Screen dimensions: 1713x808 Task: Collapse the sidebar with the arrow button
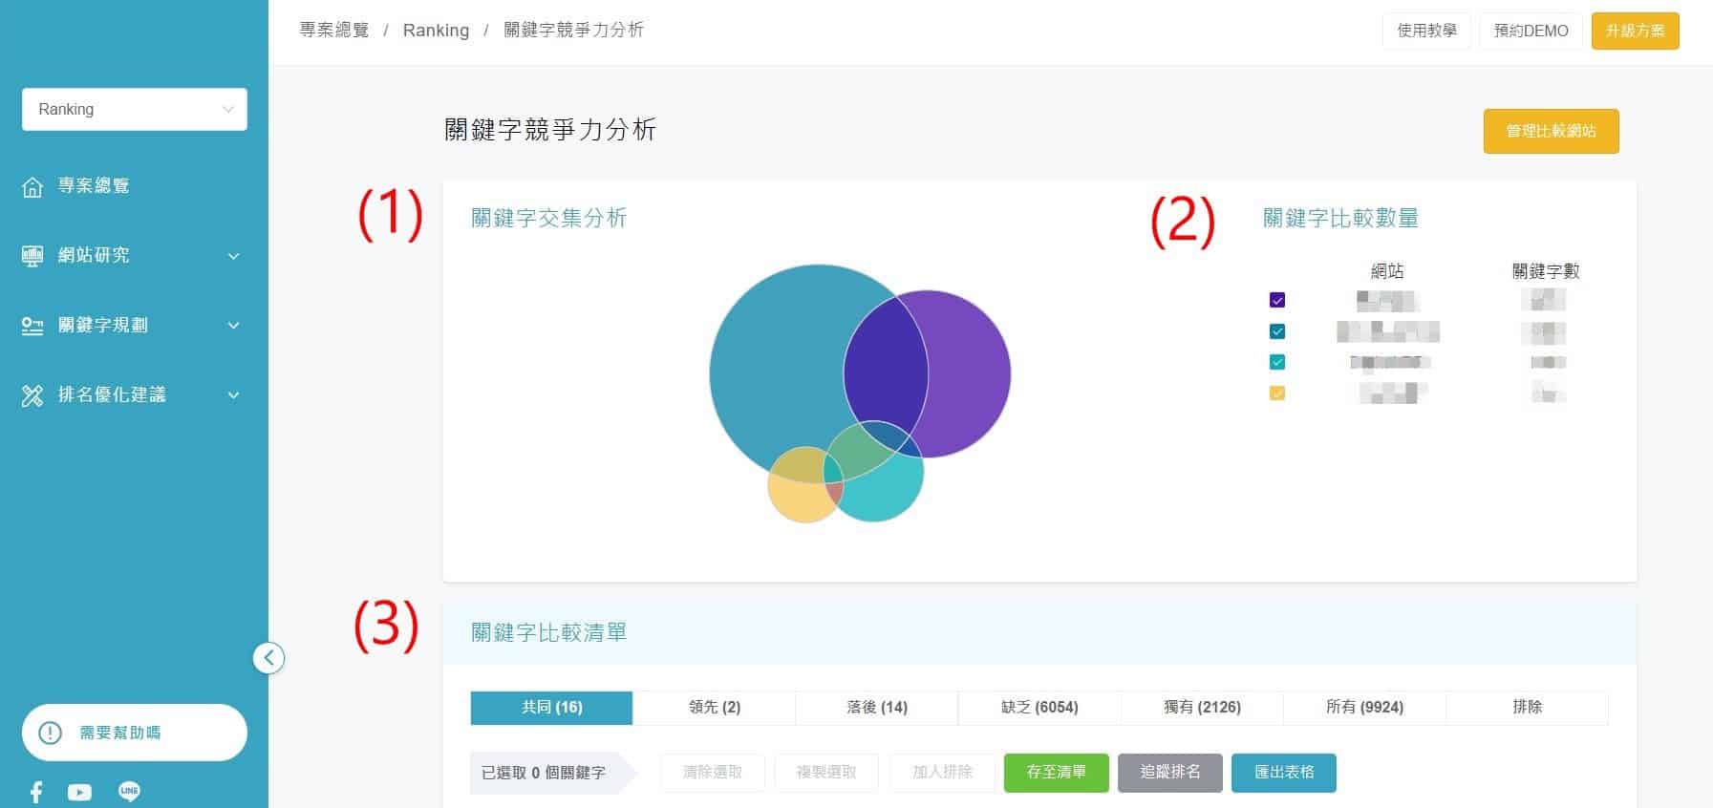(x=268, y=657)
